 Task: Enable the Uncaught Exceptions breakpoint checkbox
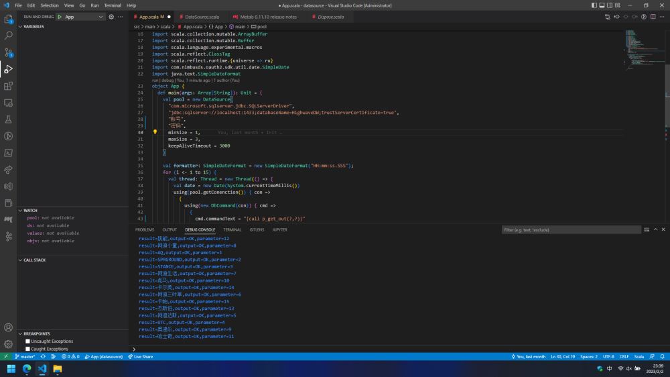click(27, 341)
